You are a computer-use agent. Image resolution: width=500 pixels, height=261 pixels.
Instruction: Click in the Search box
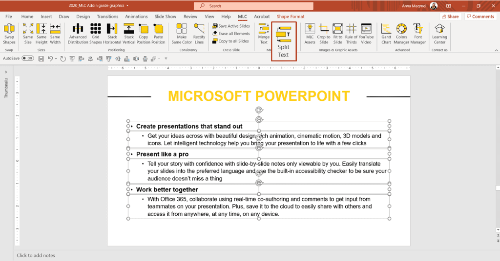point(253,6)
